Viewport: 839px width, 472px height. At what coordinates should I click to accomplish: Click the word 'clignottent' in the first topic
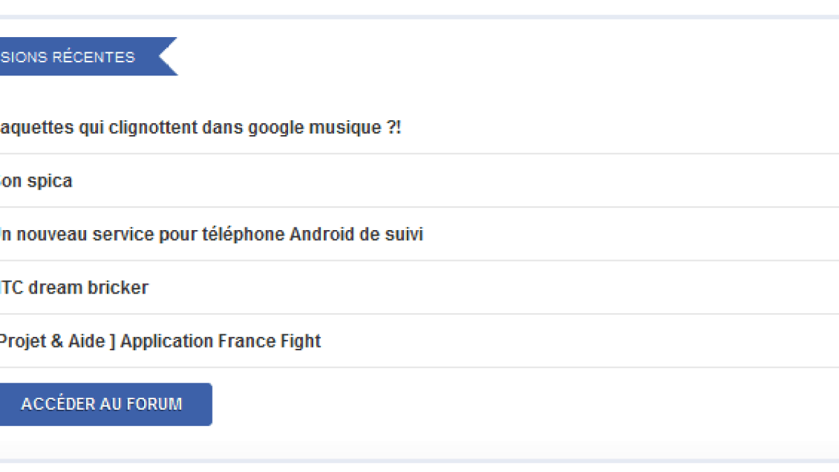(x=151, y=129)
